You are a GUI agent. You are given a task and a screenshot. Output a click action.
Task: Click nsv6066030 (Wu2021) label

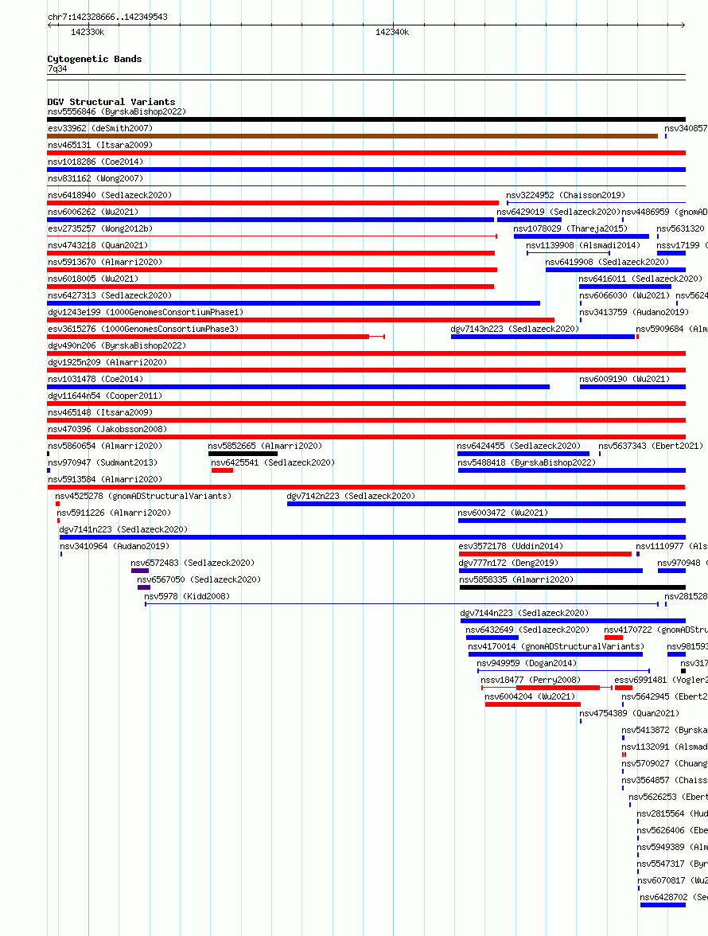[624, 295]
